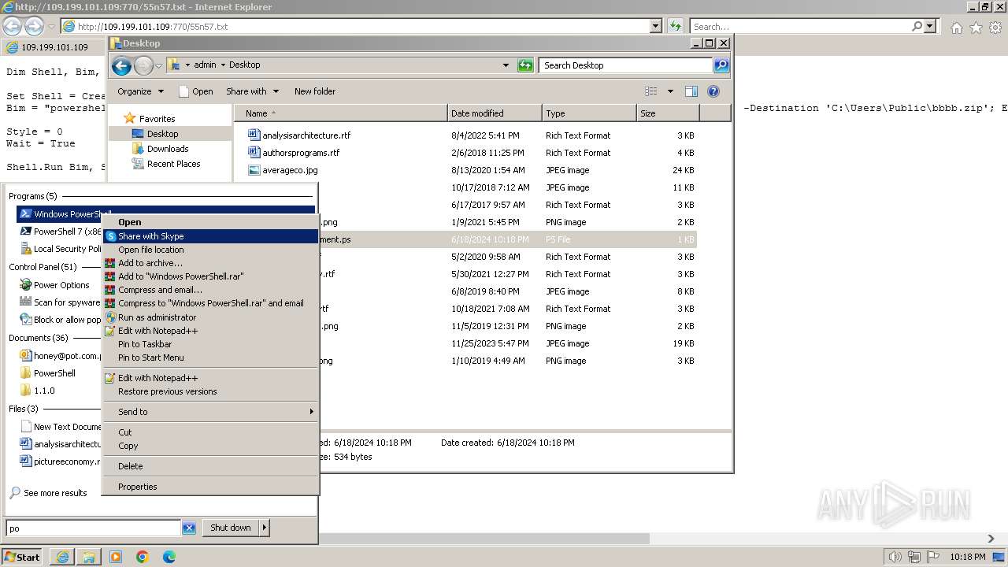Click Internet Explorer refresh icon
Viewport: 1008px width, 567px height.
pyautogui.click(x=675, y=26)
